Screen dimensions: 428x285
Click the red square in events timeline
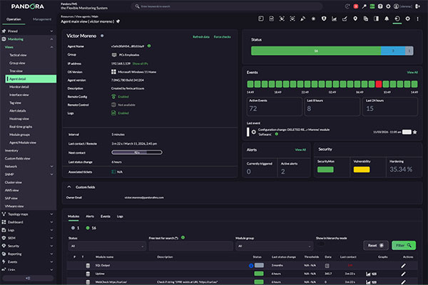[x=379, y=84]
